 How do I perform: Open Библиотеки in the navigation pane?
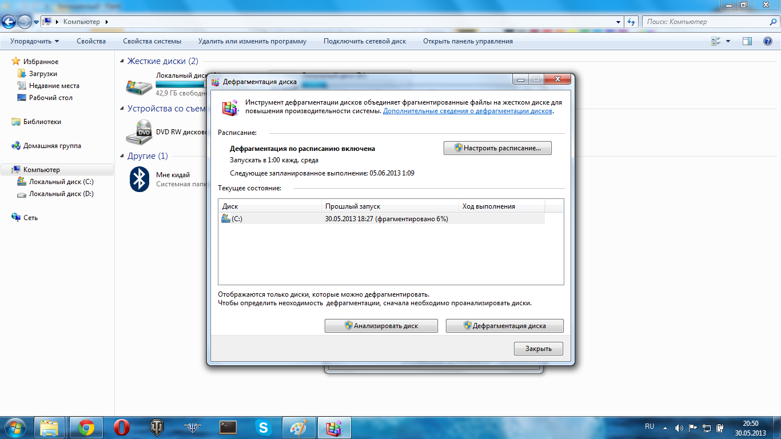[42, 122]
